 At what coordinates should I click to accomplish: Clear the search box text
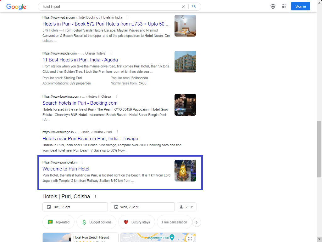point(183,7)
